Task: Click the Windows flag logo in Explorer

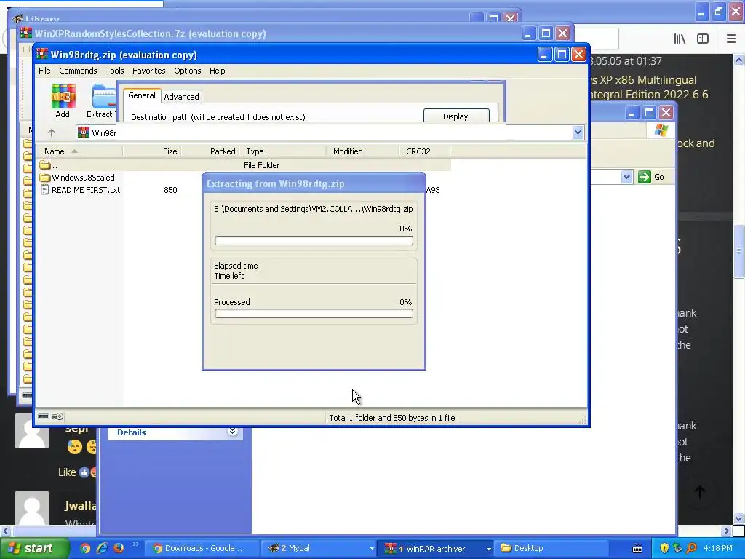Action: (x=661, y=130)
